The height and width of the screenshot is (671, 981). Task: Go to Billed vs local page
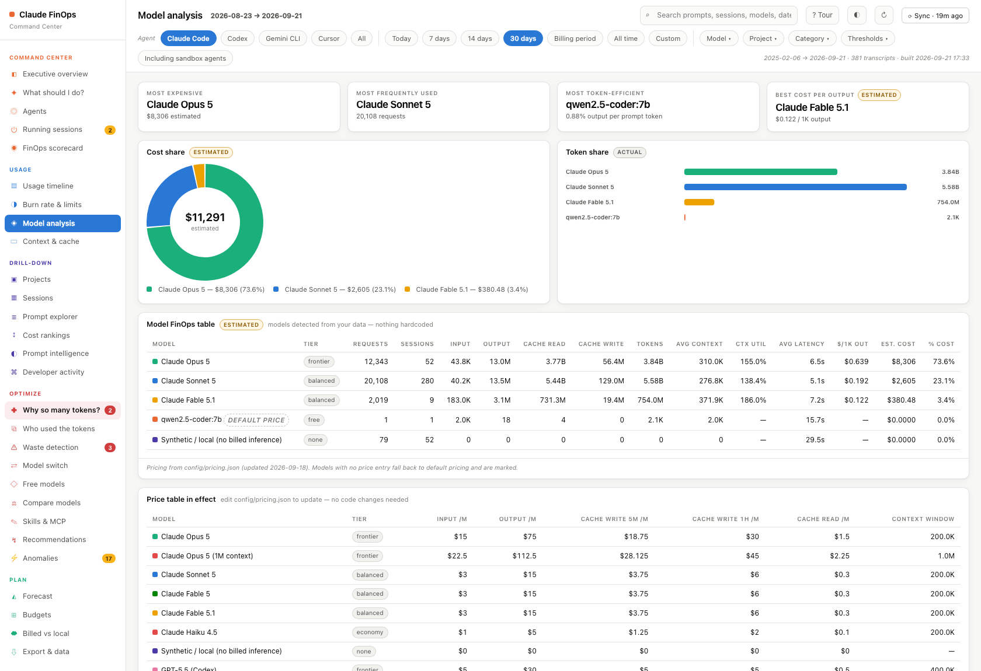(x=62, y=634)
